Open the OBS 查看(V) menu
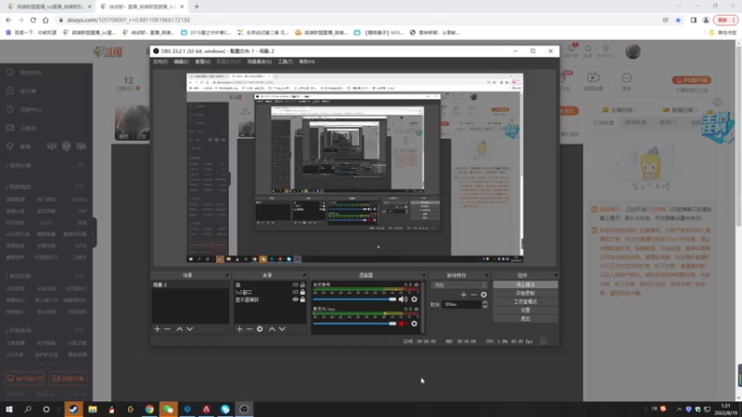742x417 pixels. [202, 61]
